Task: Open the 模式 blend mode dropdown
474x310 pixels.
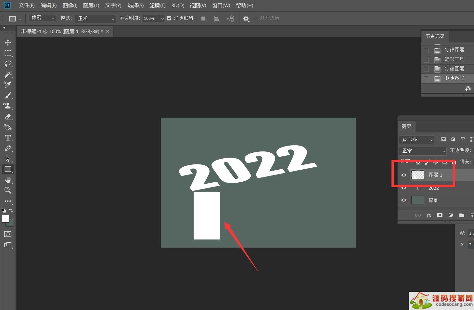Action: click(x=96, y=19)
